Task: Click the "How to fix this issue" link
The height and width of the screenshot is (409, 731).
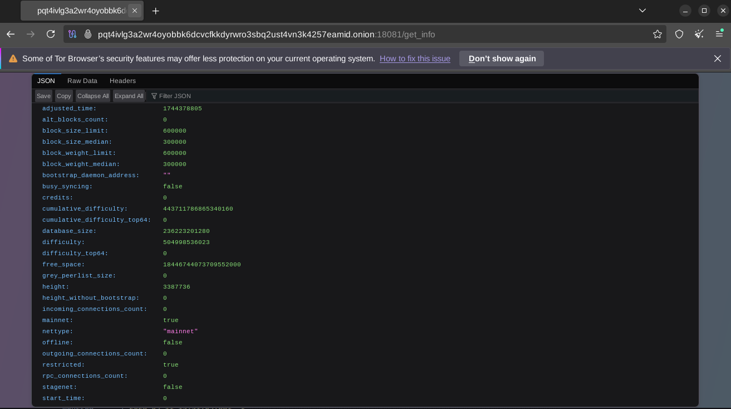Action: [x=415, y=59]
